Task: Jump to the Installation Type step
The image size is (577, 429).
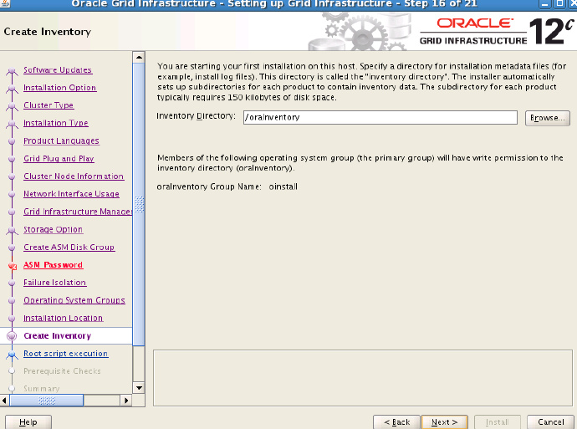Action: tap(56, 123)
